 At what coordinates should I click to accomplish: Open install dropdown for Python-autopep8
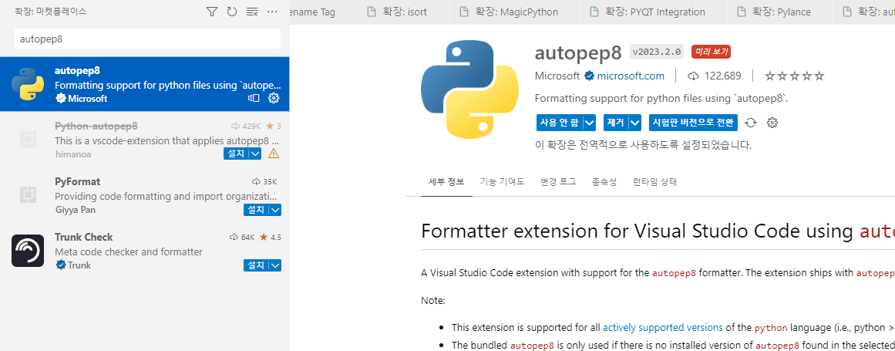[x=256, y=154]
